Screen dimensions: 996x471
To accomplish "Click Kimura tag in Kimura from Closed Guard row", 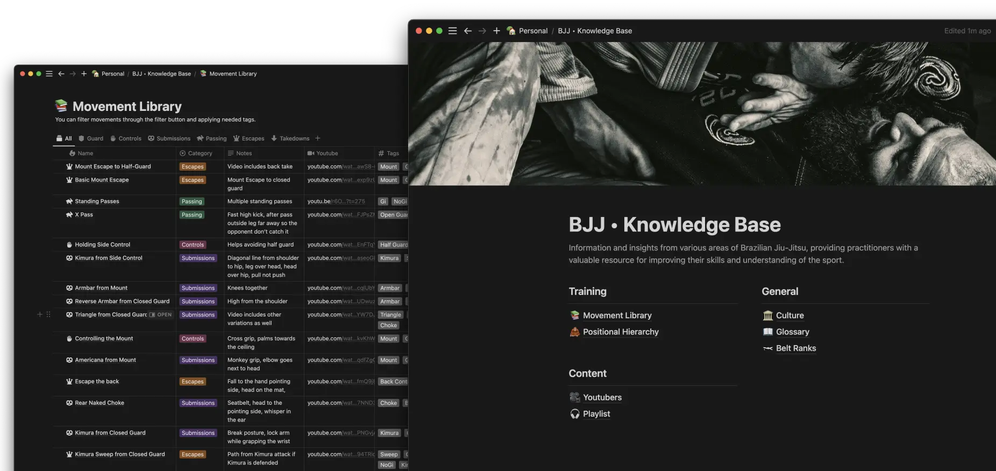I will point(389,433).
